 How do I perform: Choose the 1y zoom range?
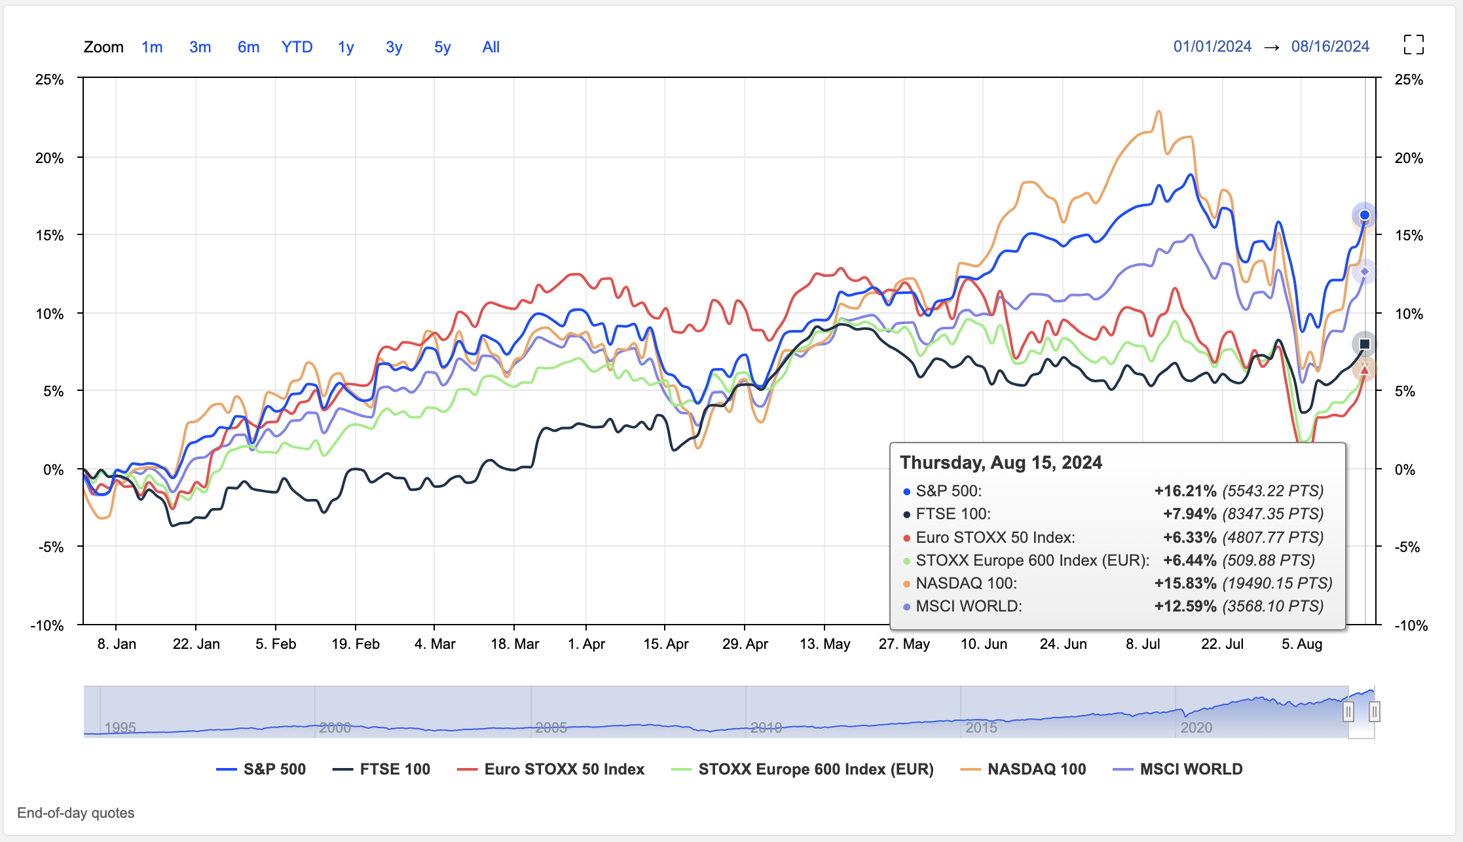click(346, 47)
